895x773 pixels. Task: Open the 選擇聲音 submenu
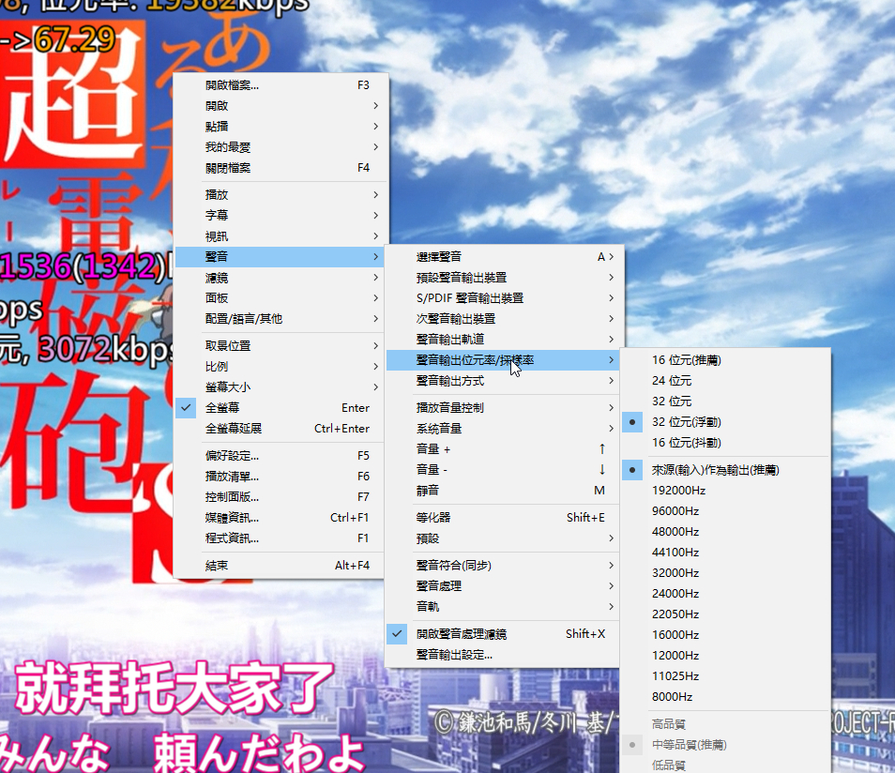[504, 257]
